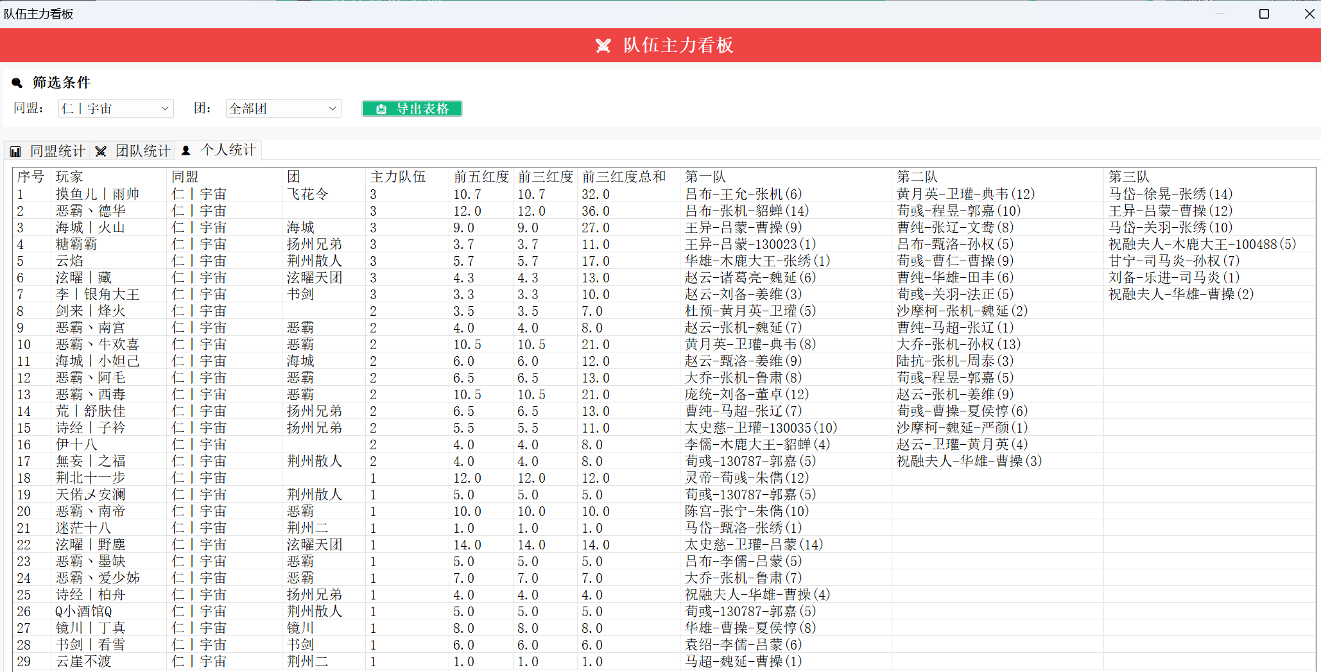This screenshot has height=672, width=1321.
Task: Click first-team cell 灵帝-荀彧-朱儁(12)
Action: pos(747,478)
